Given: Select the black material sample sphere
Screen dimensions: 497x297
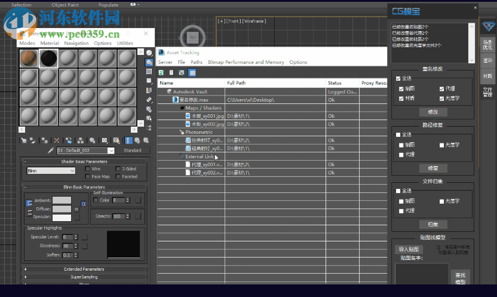Looking at the screenshot, I should 48,59.
